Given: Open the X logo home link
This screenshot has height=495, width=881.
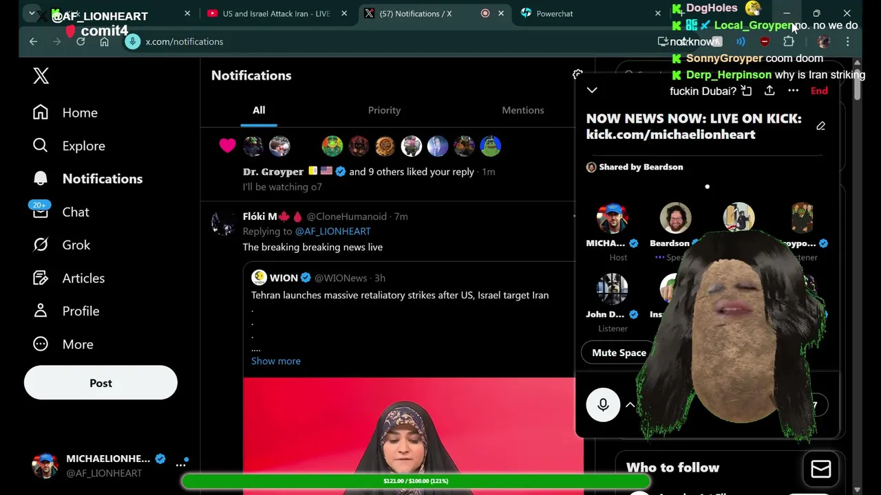Looking at the screenshot, I should (x=41, y=76).
